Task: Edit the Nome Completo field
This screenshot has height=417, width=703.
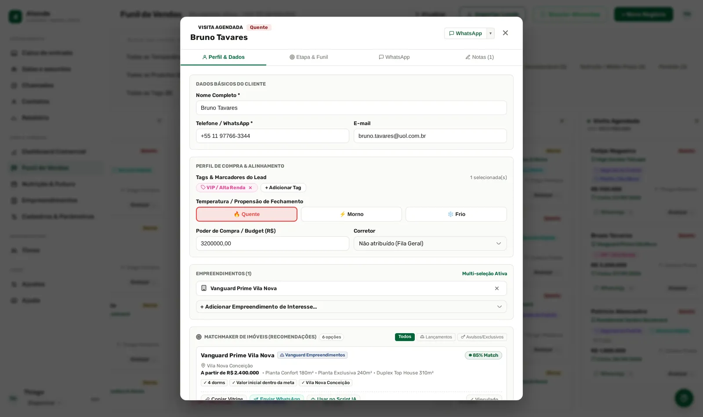Action: point(351,108)
